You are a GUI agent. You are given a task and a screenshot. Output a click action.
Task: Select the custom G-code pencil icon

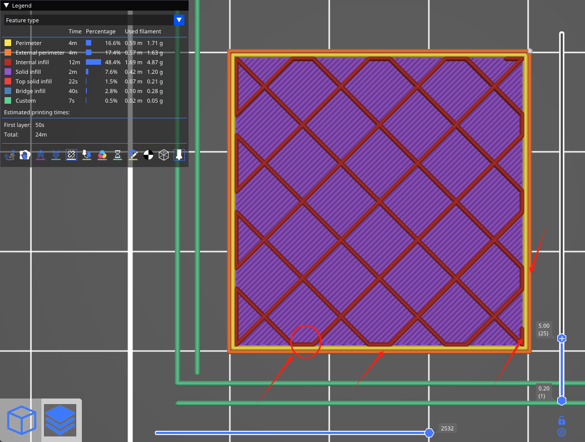point(133,155)
